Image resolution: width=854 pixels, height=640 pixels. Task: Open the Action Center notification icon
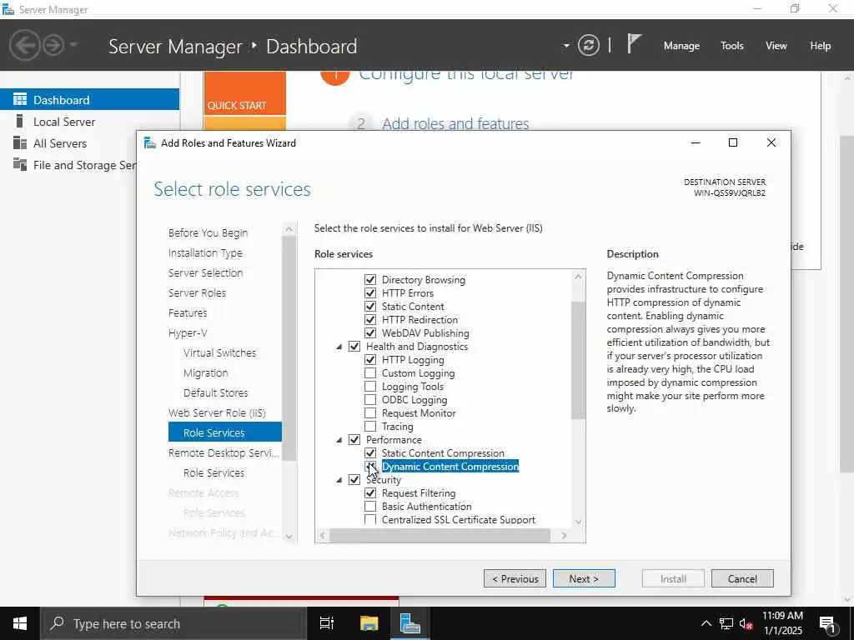point(827,624)
